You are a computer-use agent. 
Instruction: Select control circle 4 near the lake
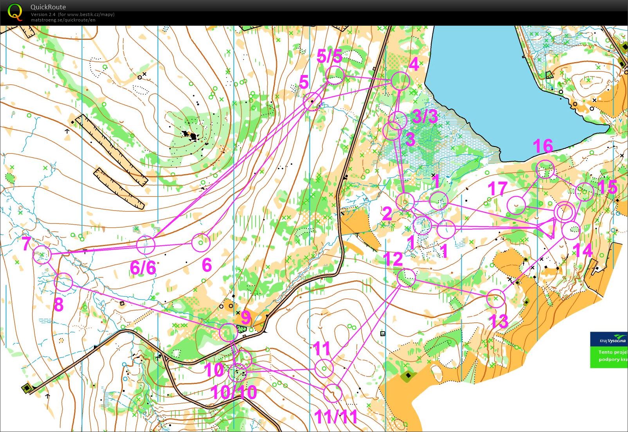click(x=400, y=81)
